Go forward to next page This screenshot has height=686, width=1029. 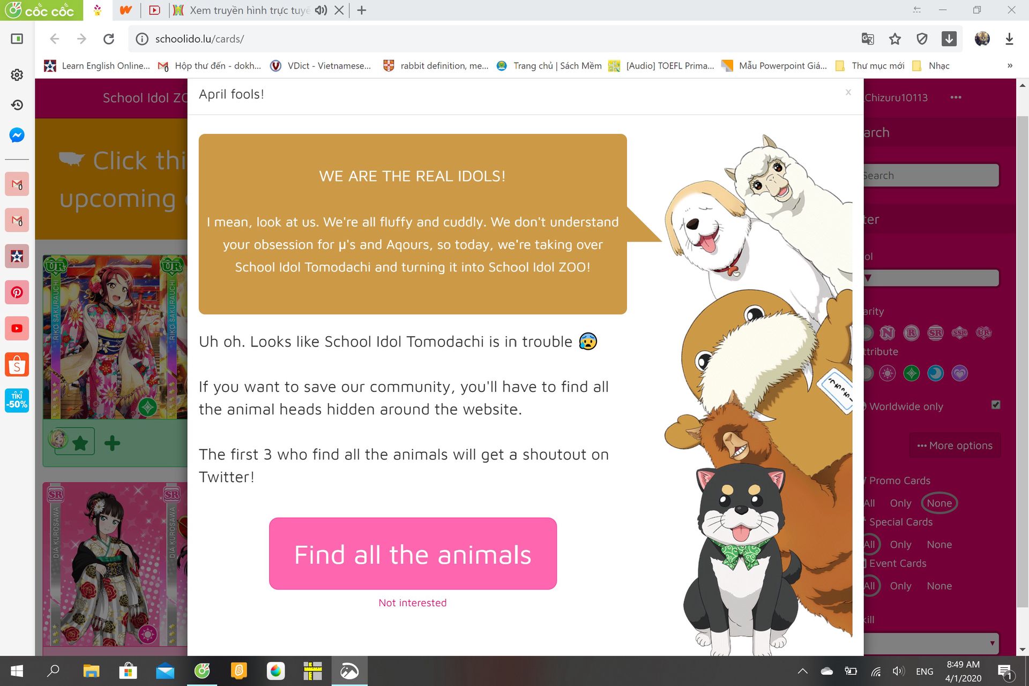81,39
